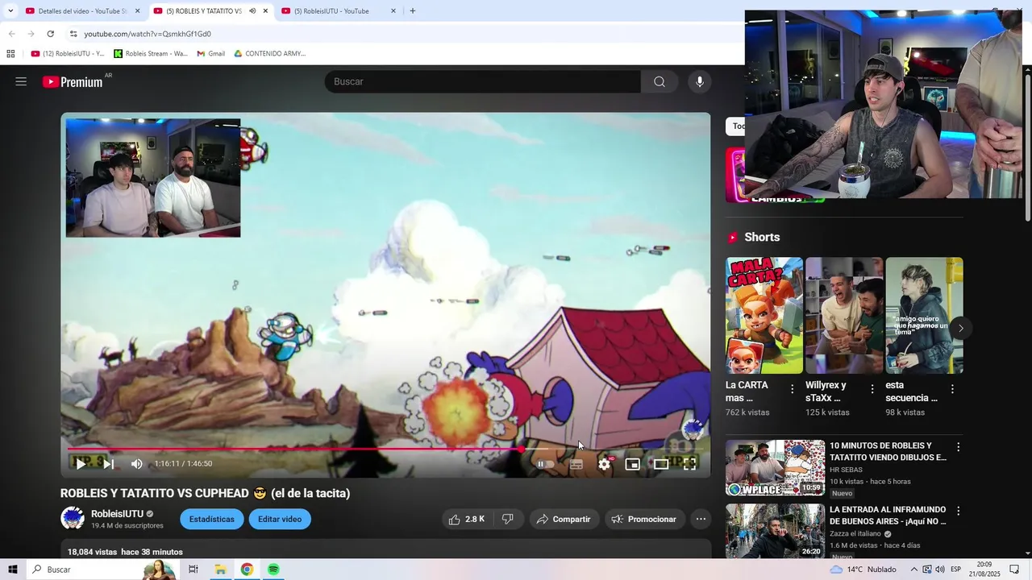This screenshot has width=1032, height=580.
Task: Open RobleisIUTU channel avatar
Action: (x=73, y=519)
